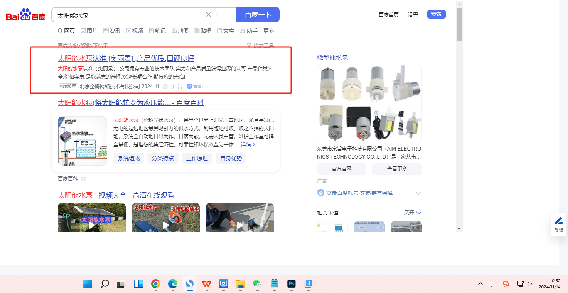Open the 笔记 tab
Image resolution: width=568 pixels, height=293 pixels.
pyautogui.click(x=157, y=31)
